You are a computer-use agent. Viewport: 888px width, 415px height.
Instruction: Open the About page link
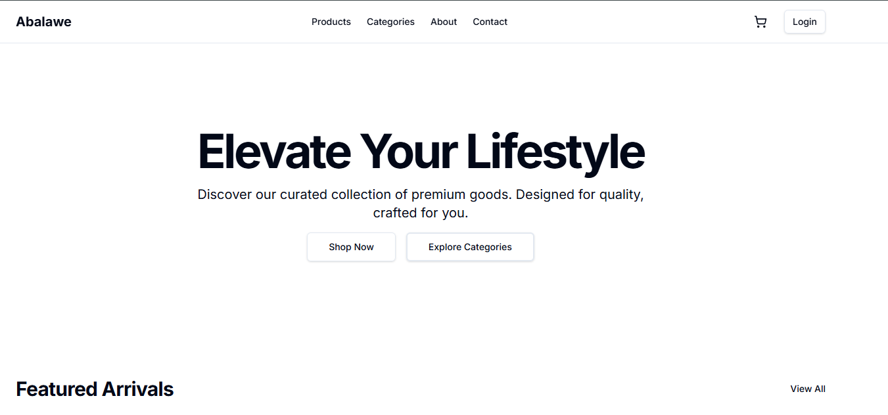(444, 22)
